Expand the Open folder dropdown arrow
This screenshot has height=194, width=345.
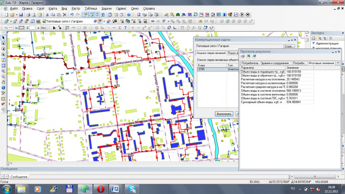(x=16, y=15)
